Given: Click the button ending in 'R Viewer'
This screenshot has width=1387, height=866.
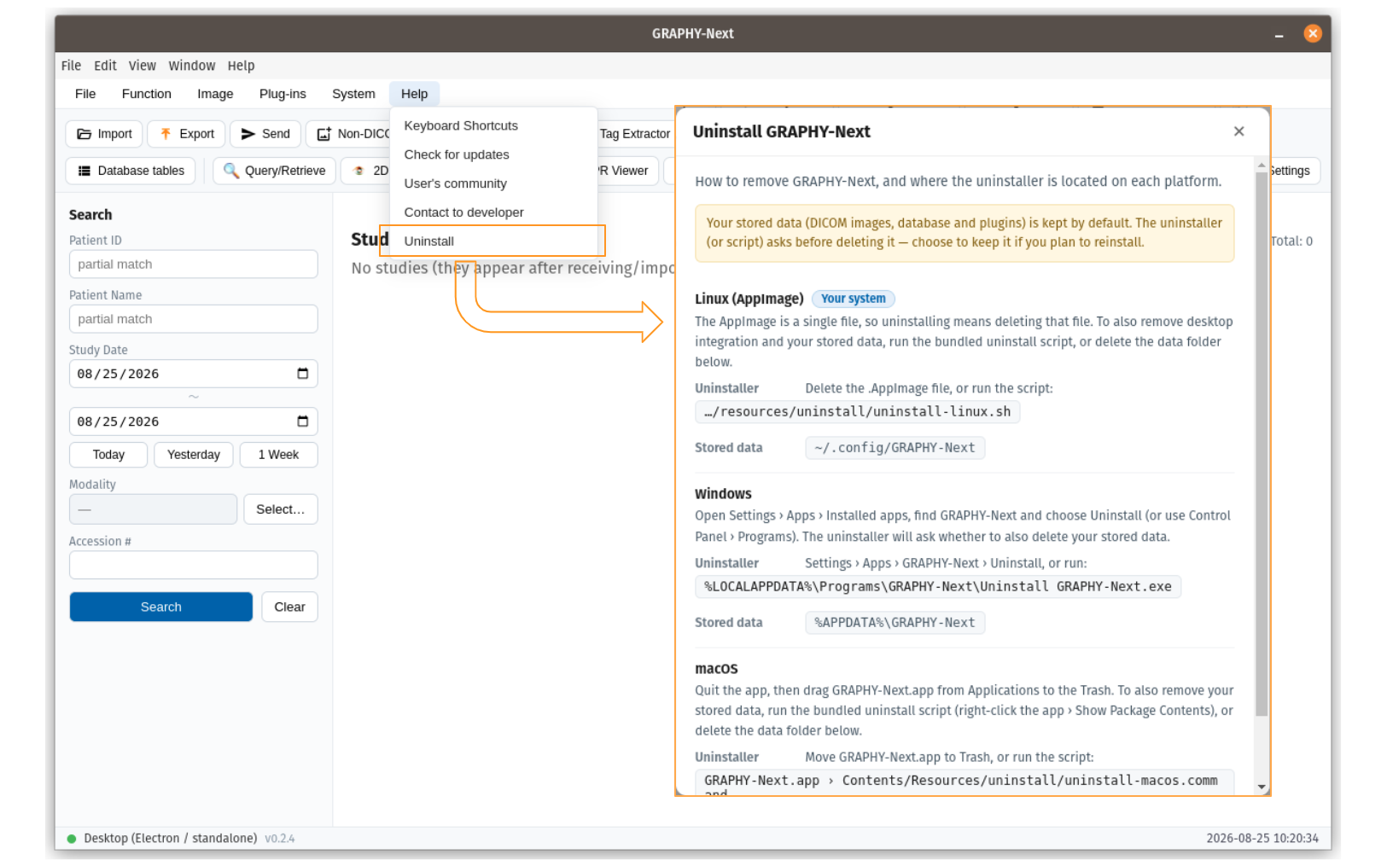Looking at the screenshot, I should [x=627, y=171].
